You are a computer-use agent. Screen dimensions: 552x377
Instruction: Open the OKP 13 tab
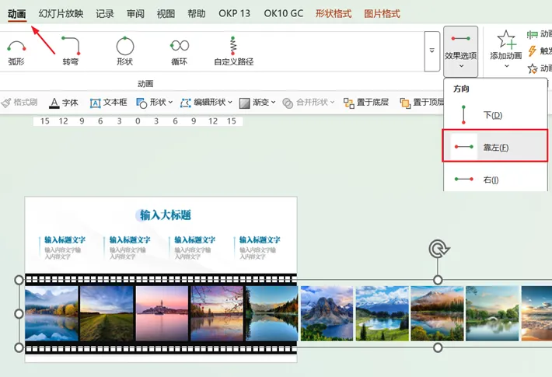[x=235, y=14]
